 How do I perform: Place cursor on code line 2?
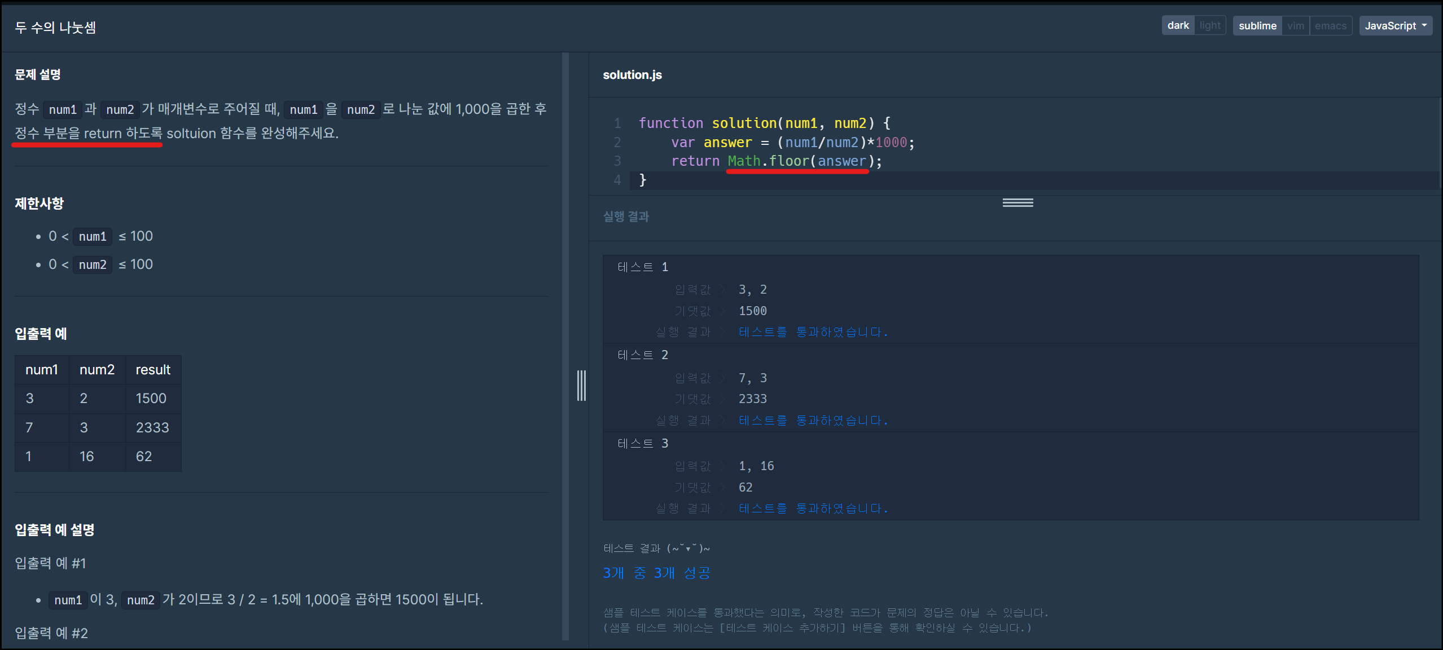click(790, 142)
